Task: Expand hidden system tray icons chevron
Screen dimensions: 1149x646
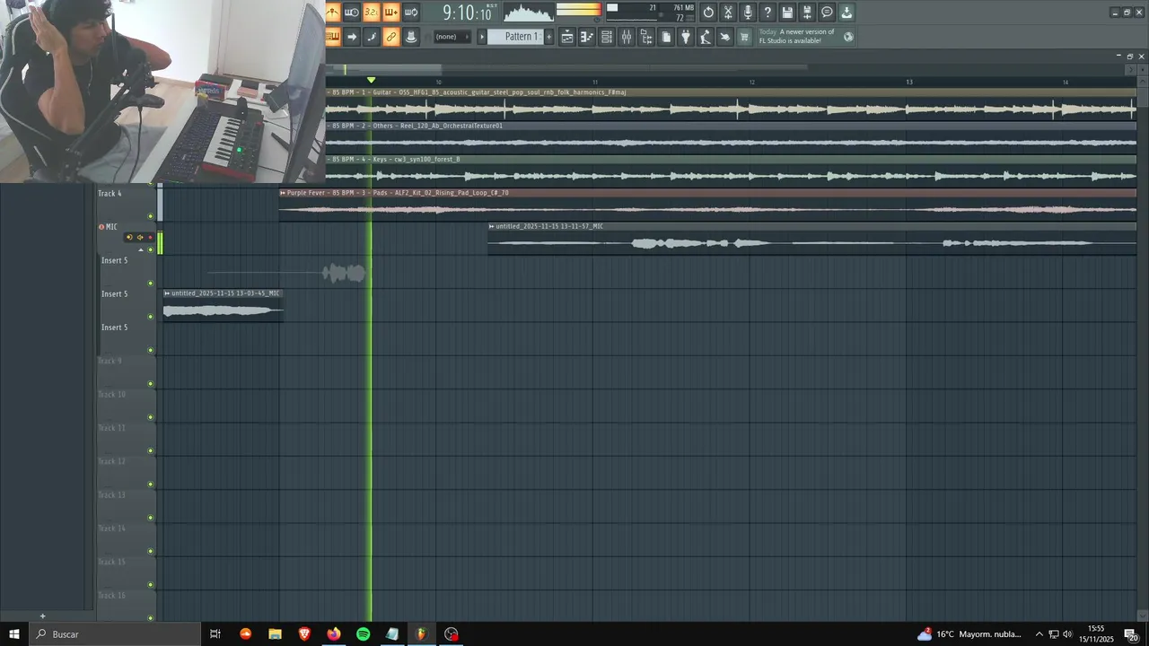Action: point(1039,634)
